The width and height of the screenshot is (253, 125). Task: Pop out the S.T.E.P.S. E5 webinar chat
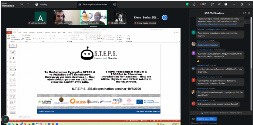point(245,13)
